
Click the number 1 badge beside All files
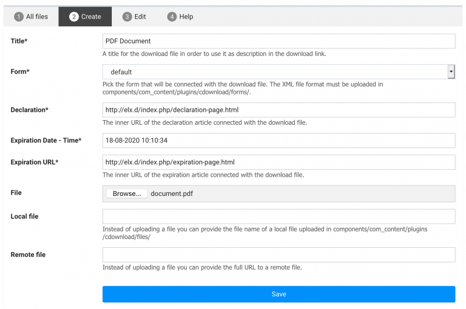[x=19, y=17]
